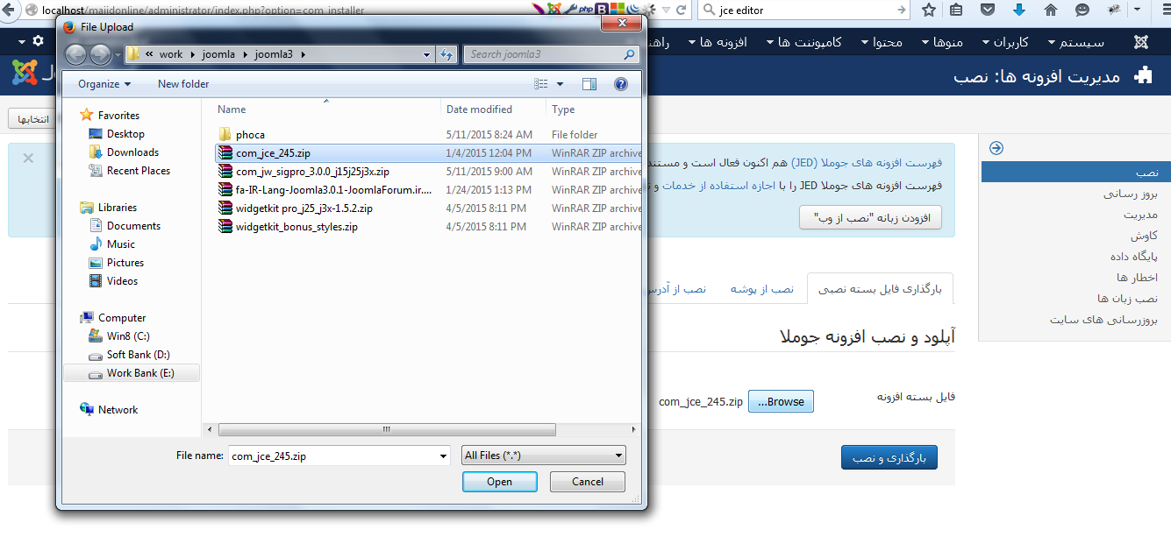Click Firefox bookmark star icon
This screenshot has height=558, width=1171.
(929, 11)
